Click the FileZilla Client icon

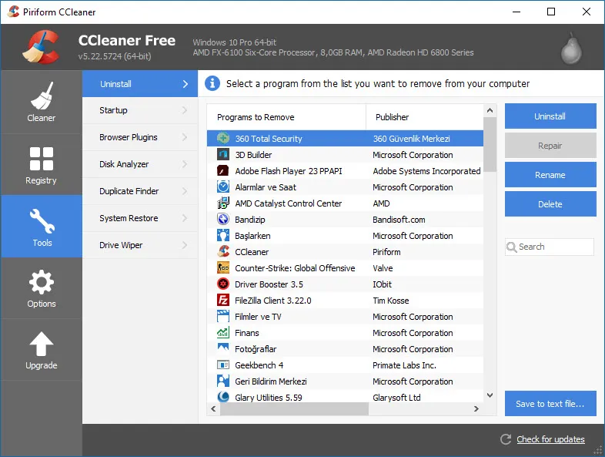click(223, 300)
